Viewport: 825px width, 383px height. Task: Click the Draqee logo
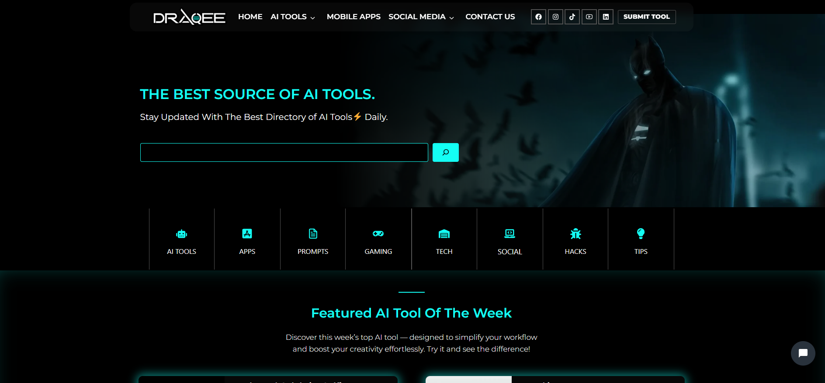[189, 17]
